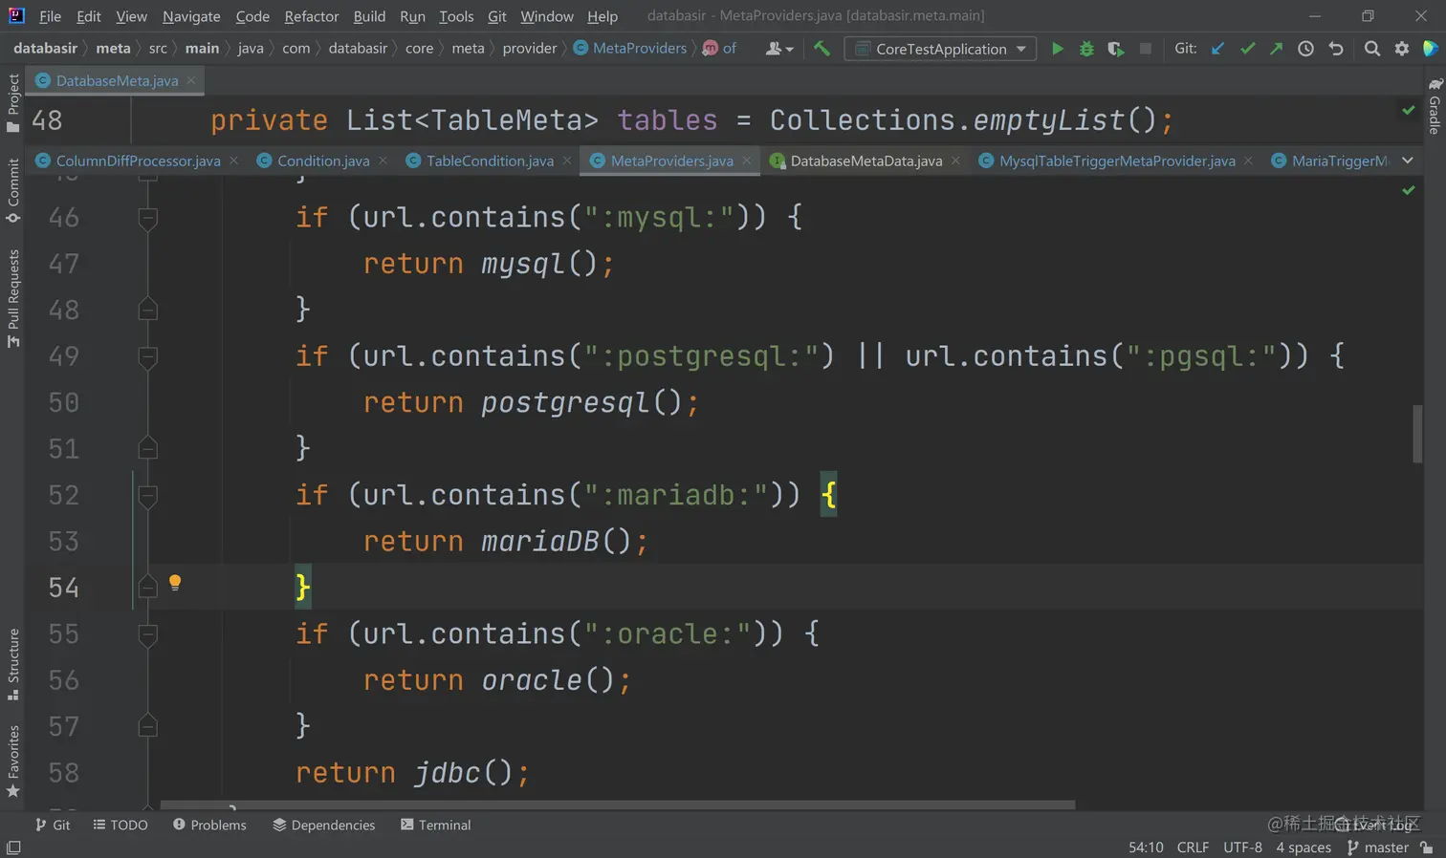Close the MysqlTableTriggerMetaProvider.java tab
1446x858 pixels.
click(x=1248, y=161)
